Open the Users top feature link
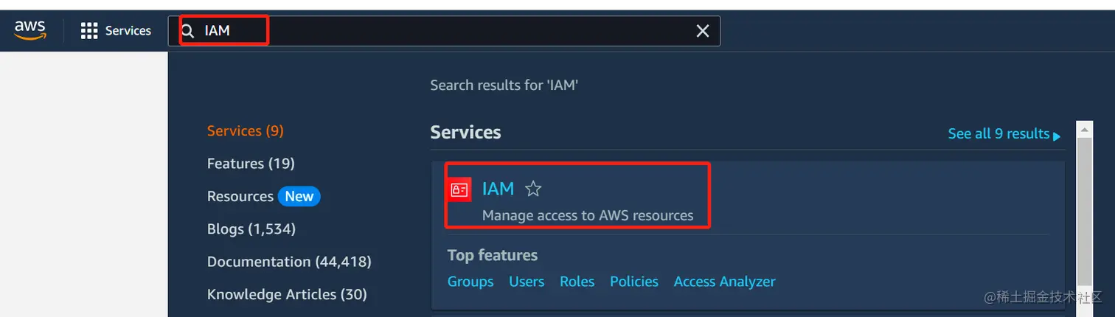This screenshot has width=1115, height=317. pos(527,282)
